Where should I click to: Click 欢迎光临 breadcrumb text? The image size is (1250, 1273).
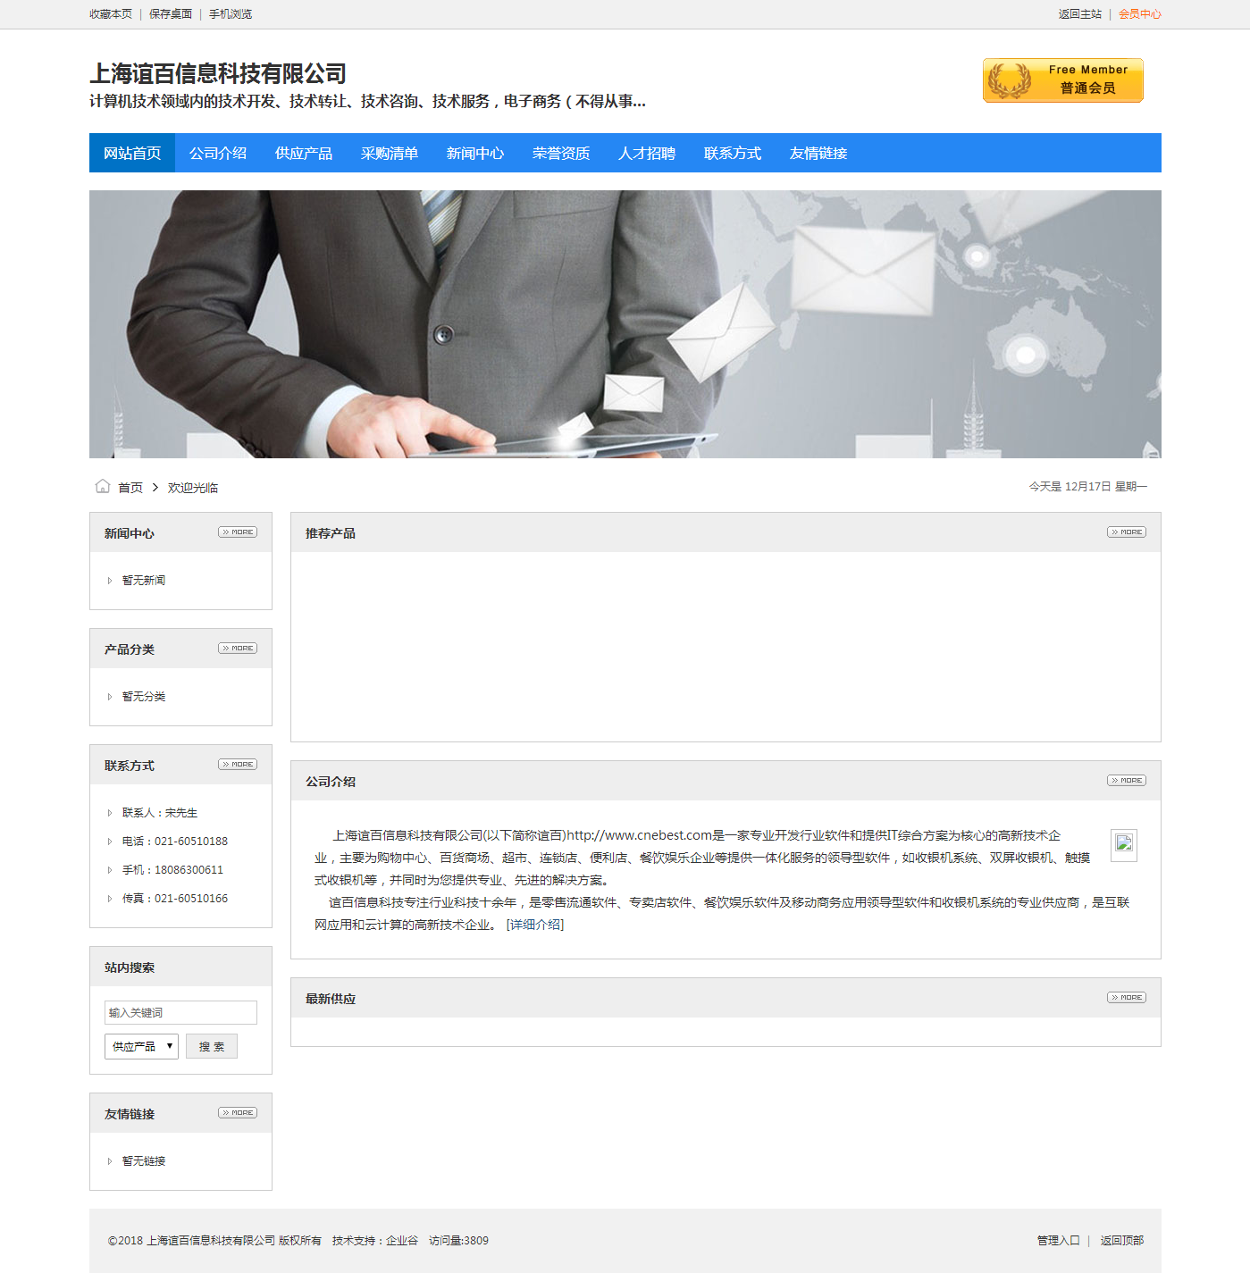click(x=193, y=488)
